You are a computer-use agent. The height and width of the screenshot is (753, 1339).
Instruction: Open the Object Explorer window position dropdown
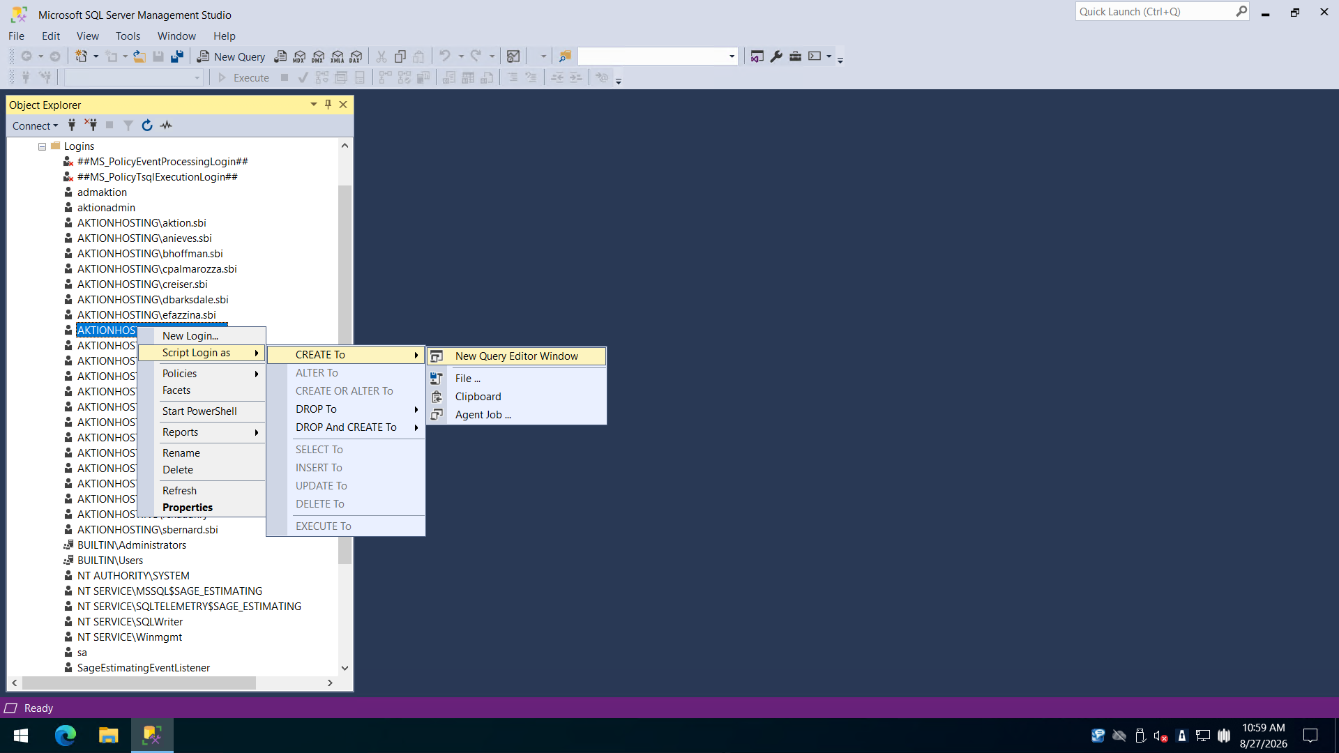tap(314, 105)
